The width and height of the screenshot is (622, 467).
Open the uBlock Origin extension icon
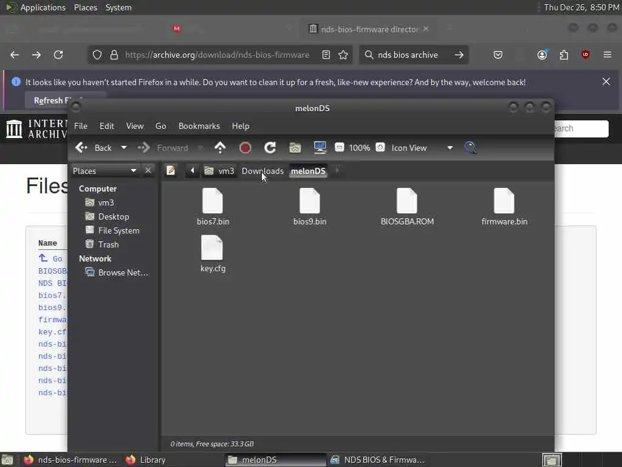click(586, 55)
